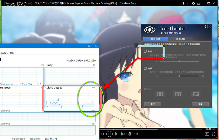This screenshot has height=140, width=219.
Task: Click the 關閉 close button in TrueTheater
Action: pyautogui.click(x=200, y=104)
